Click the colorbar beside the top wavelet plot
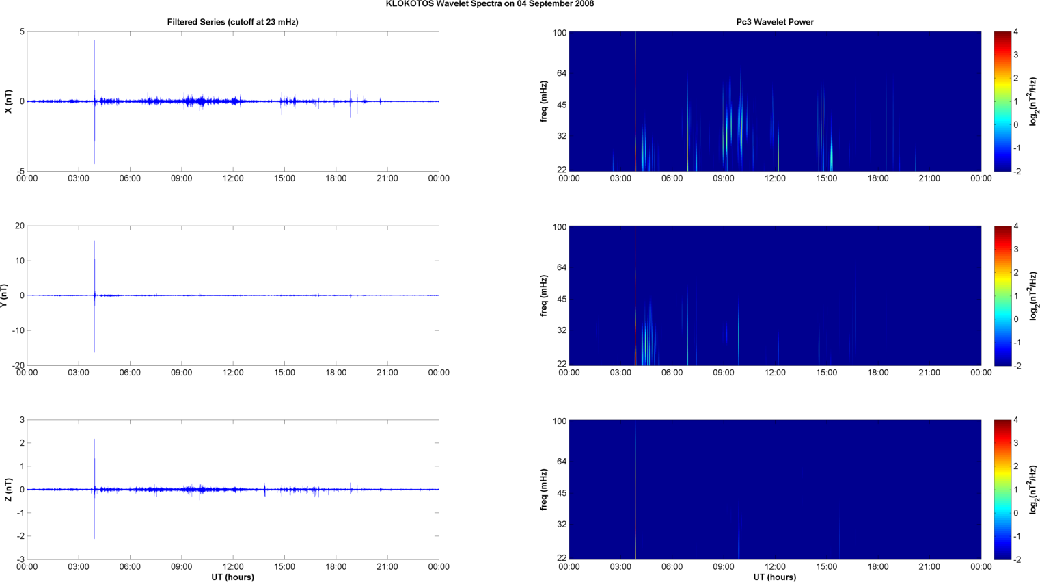The height and width of the screenshot is (582, 1040). tap(1002, 101)
